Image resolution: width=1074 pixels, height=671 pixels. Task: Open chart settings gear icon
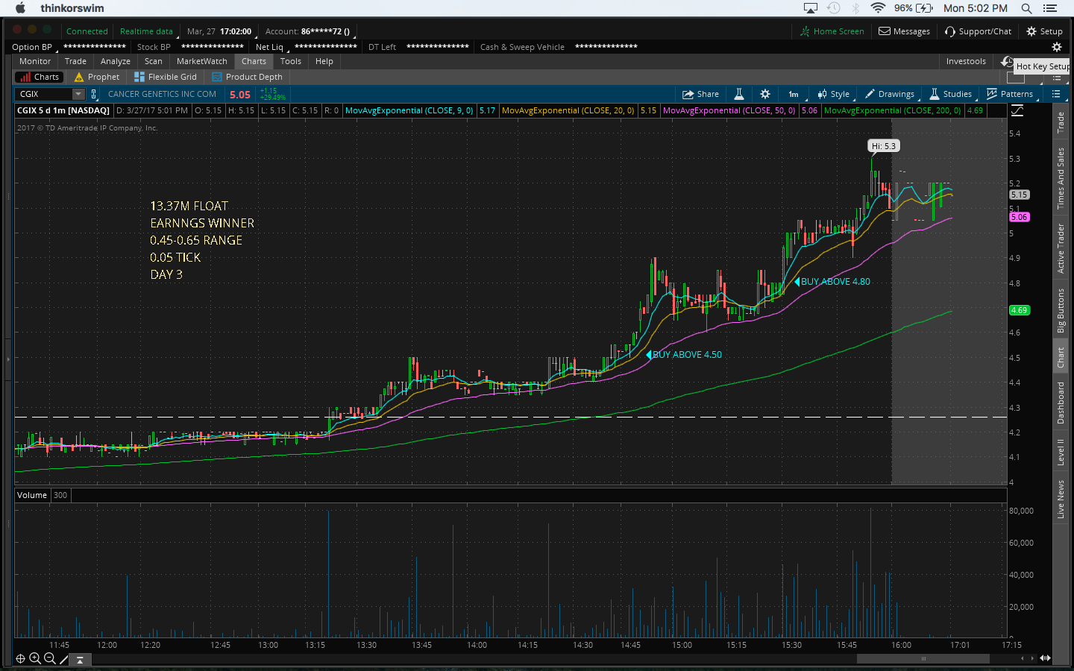(764, 94)
